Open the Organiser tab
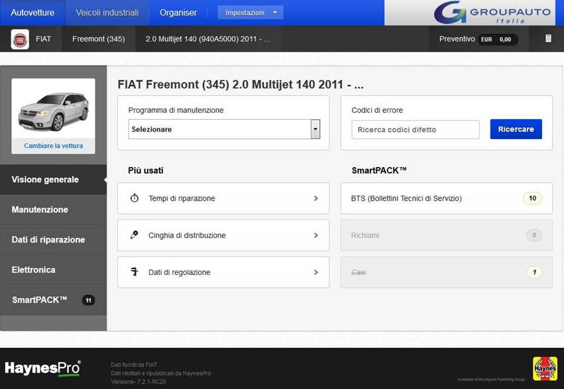This screenshot has width=564, height=389. (x=178, y=12)
